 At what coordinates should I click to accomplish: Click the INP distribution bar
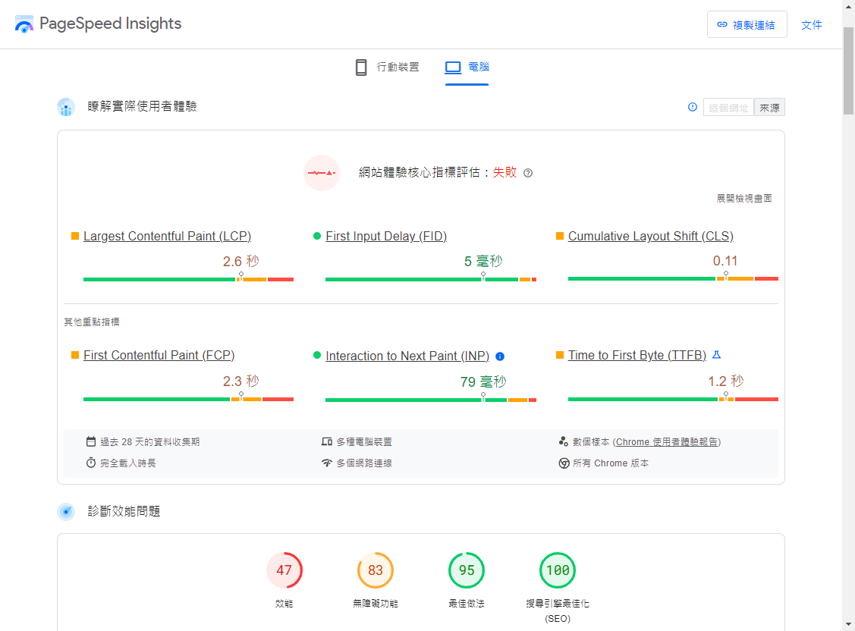pos(431,400)
